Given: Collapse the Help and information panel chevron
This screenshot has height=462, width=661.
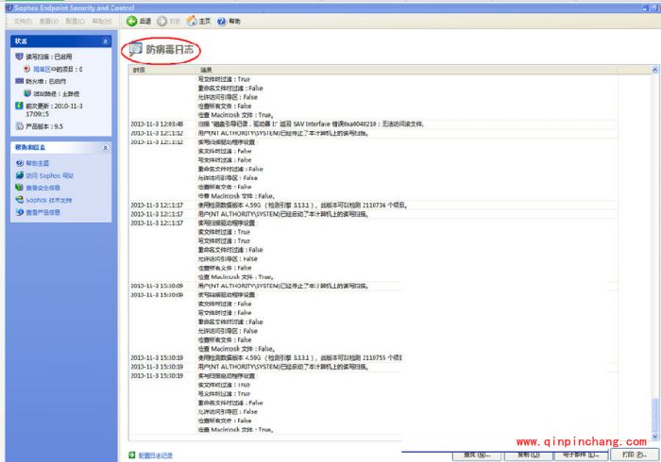Looking at the screenshot, I should [106, 148].
